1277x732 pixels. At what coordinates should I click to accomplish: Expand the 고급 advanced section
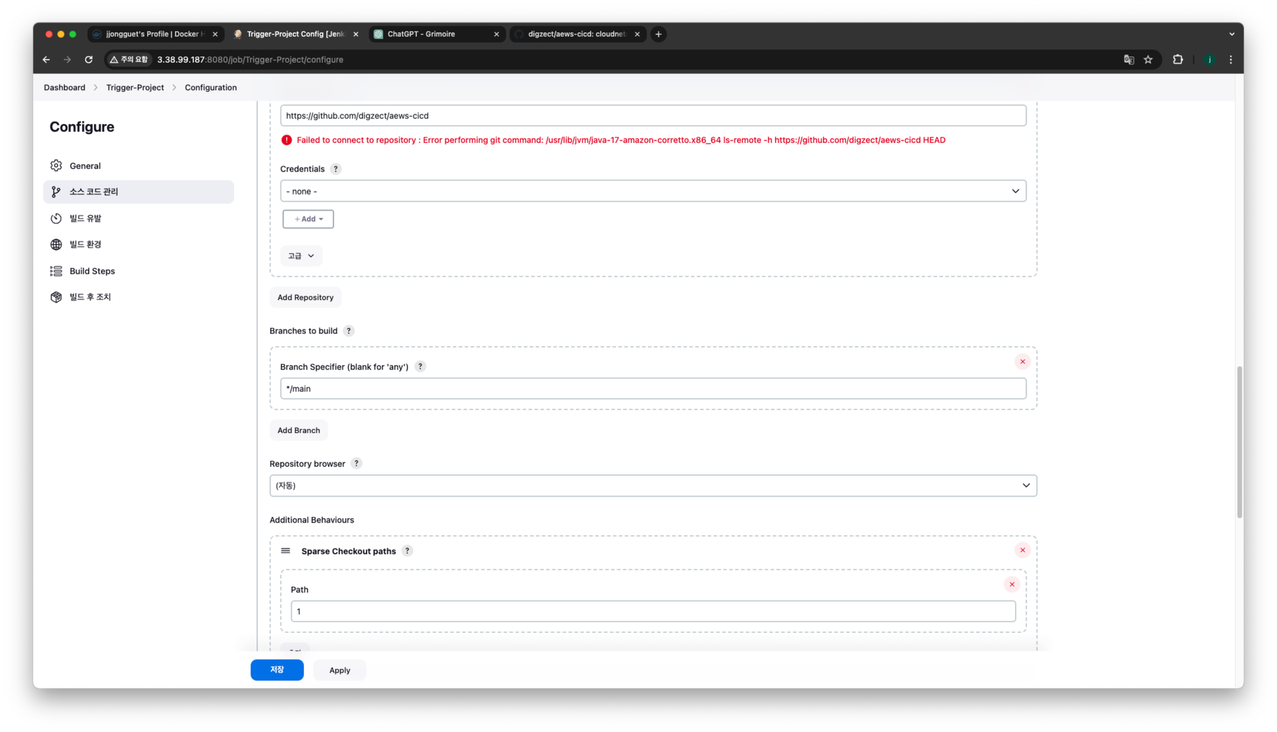(301, 256)
